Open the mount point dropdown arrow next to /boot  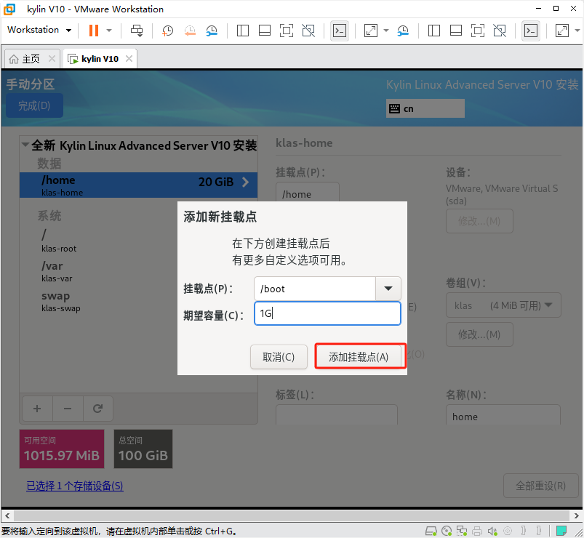pos(388,289)
